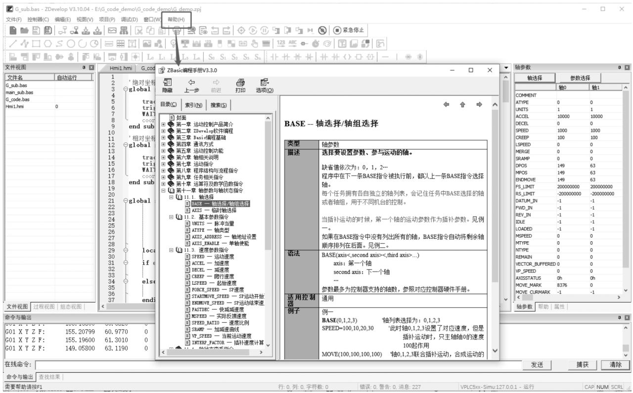Screen dimensions: 633x393
Task: Switch to the 搜索(S) tab
Action: tap(219, 105)
